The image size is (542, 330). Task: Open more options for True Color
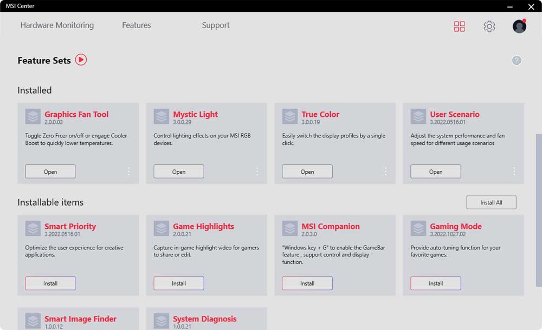click(x=385, y=171)
